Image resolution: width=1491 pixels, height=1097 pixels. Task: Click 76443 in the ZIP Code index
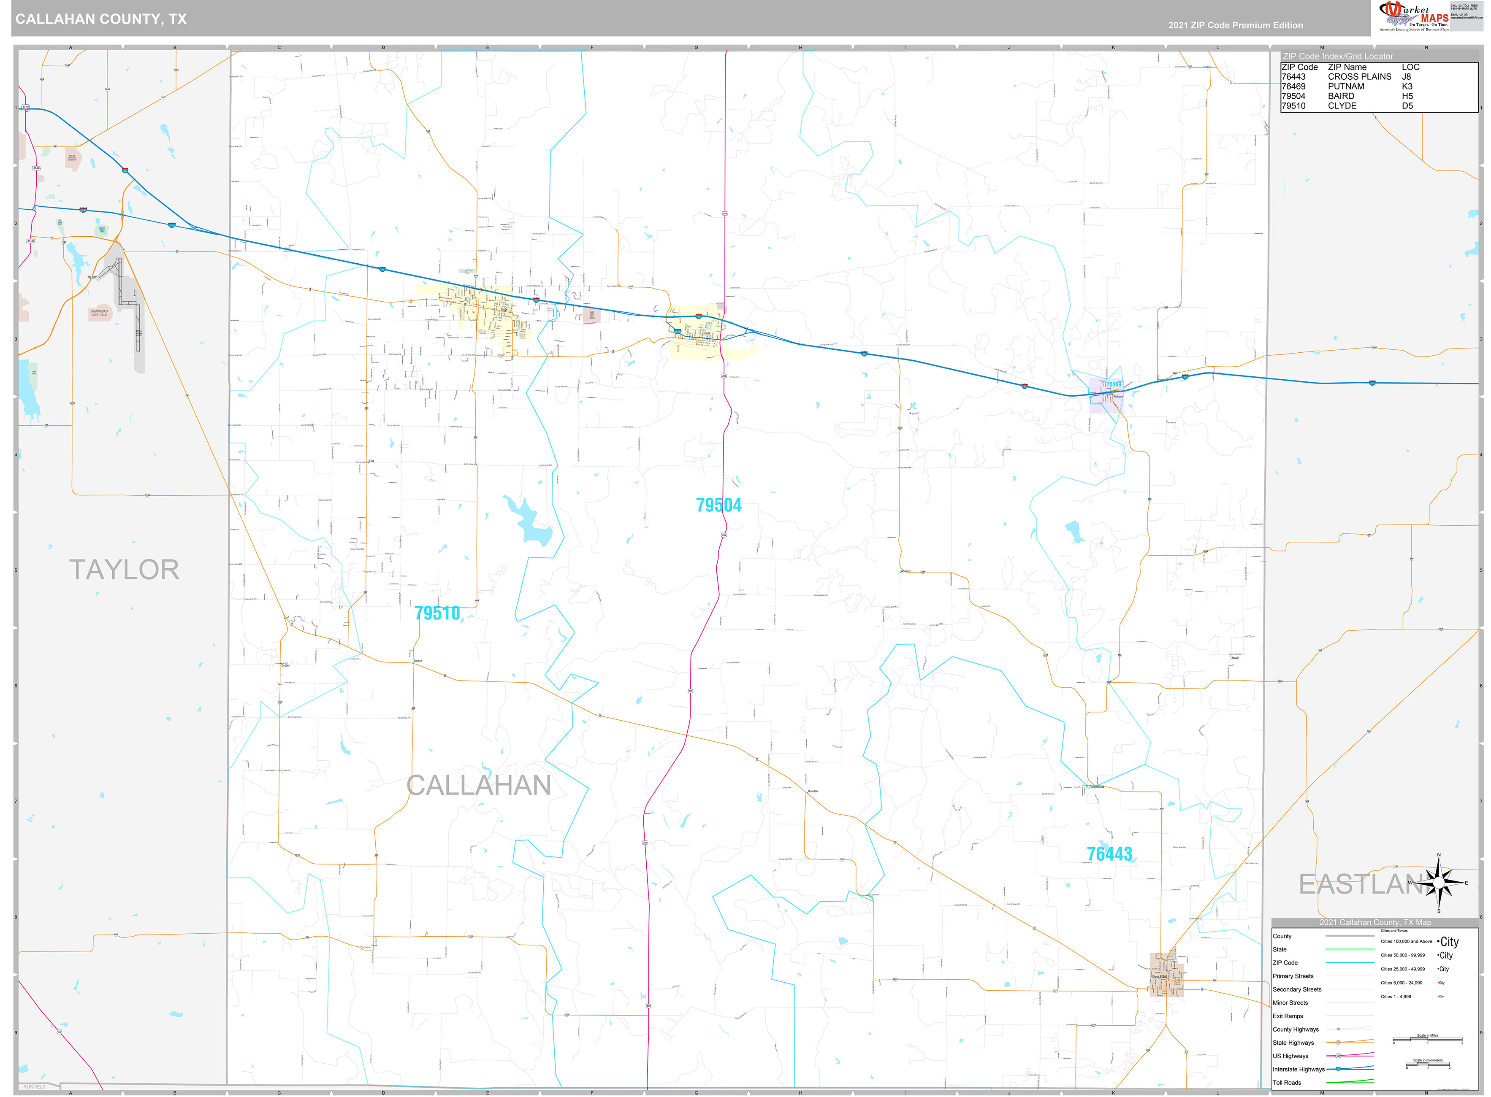pos(1293,77)
